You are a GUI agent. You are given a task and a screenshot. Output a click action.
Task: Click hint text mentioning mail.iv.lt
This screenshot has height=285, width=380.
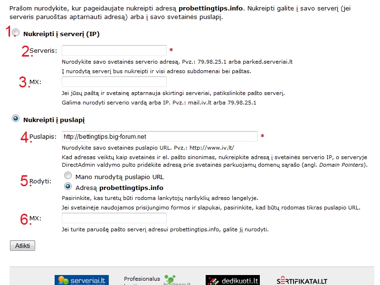point(159,103)
